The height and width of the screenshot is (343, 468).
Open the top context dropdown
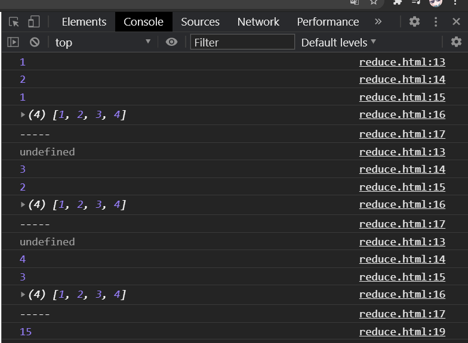(x=103, y=42)
